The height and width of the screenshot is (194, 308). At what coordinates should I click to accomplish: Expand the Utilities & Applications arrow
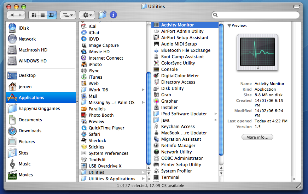(x=143, y=179)
